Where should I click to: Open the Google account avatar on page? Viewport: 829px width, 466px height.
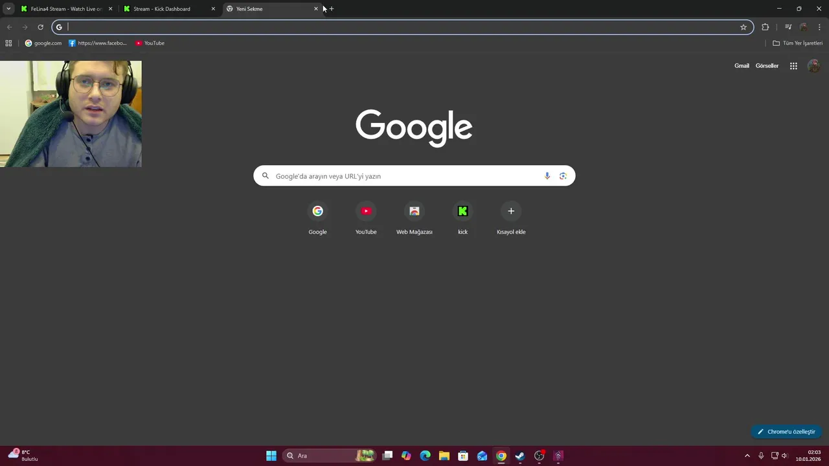pyautogui.click(x=814, y=66)
